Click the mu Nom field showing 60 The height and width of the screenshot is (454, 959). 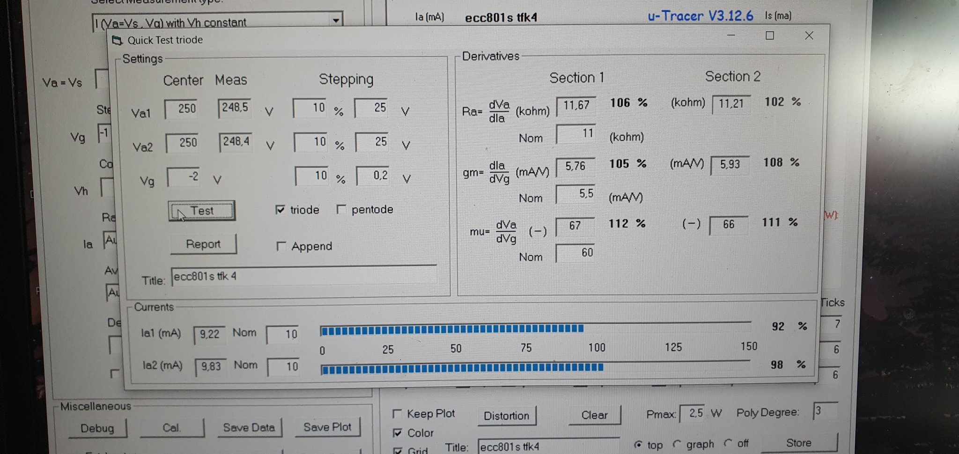[x=575, y=253]
